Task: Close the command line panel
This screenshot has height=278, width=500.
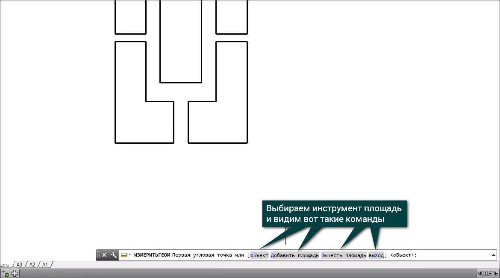Action: coord(104,255)
